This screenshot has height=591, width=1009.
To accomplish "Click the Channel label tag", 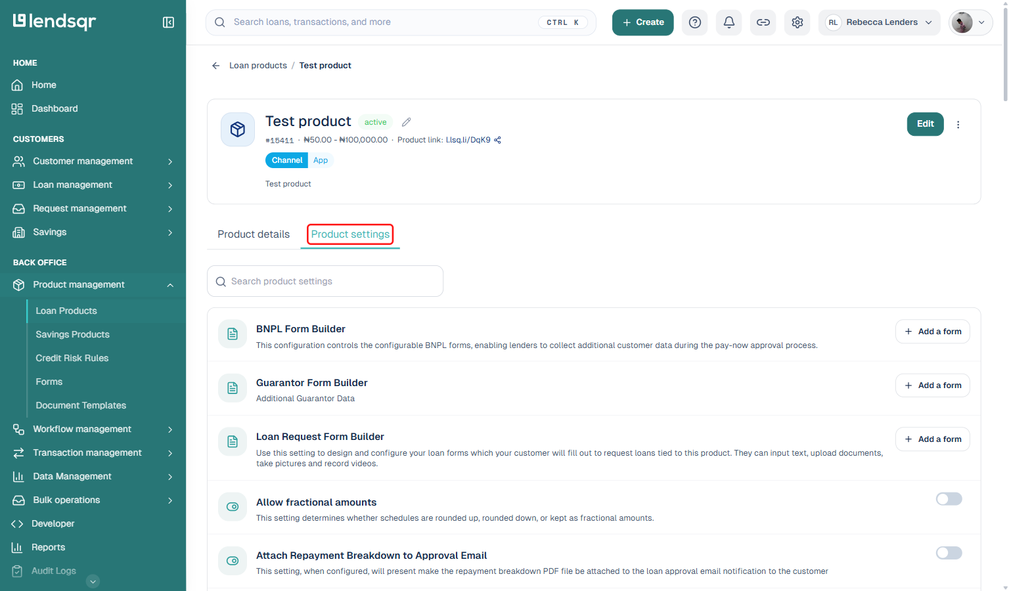I will pos(287,160).
